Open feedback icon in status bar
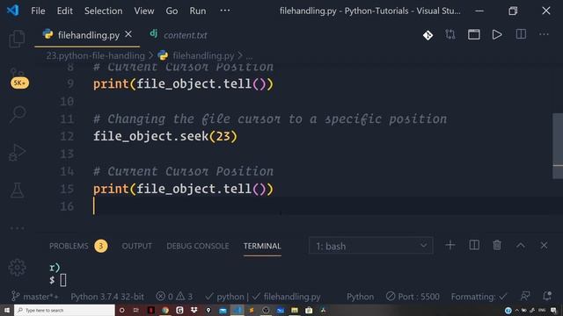Viewport: 563px width, 316px height. (x=525, y=297)
